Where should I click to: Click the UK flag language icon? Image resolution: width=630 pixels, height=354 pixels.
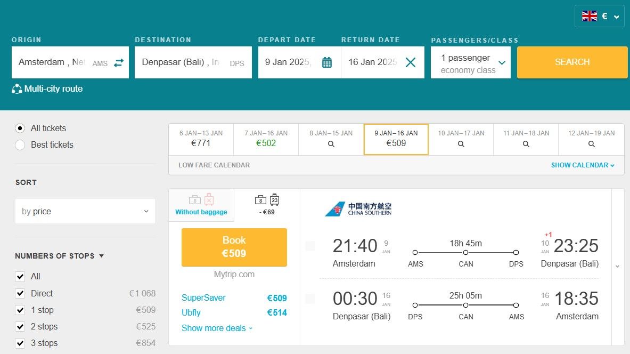coord(590,16)
